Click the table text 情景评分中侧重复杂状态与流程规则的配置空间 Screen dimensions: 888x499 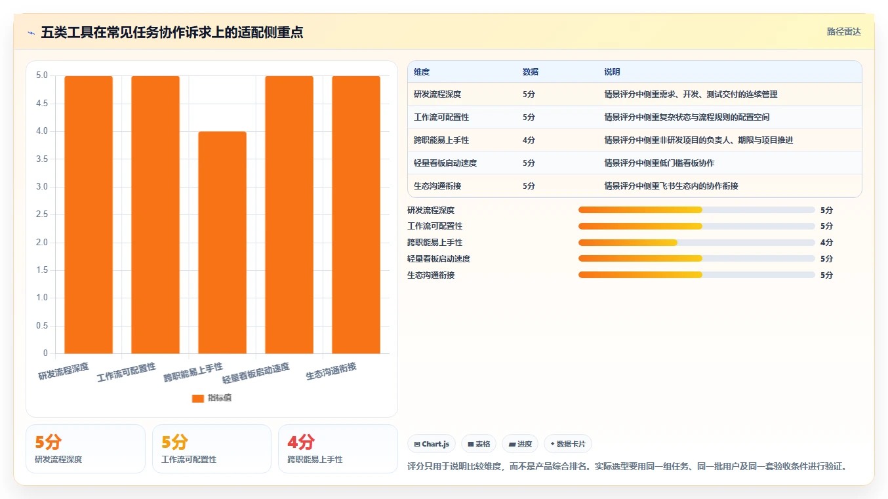[x=687, y=117]
